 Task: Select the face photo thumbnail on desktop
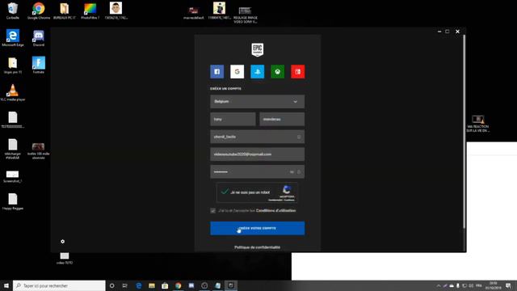pyautogui.click(x=116, y=11)
